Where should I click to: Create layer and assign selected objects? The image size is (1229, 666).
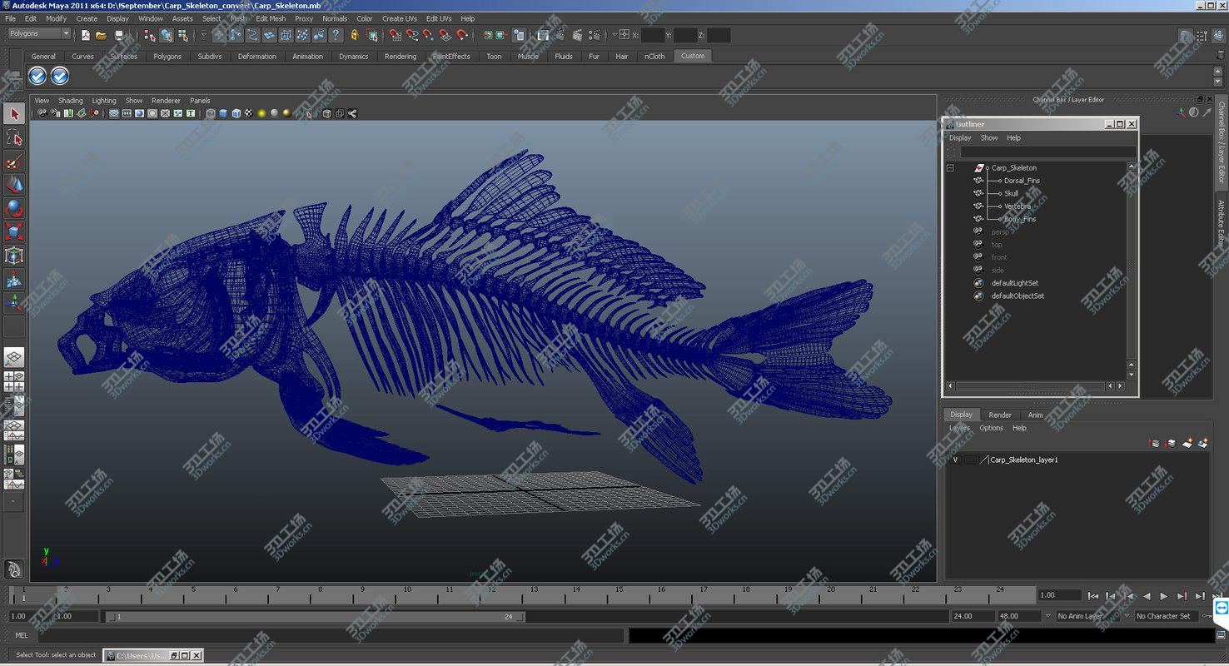(1202, 443)
